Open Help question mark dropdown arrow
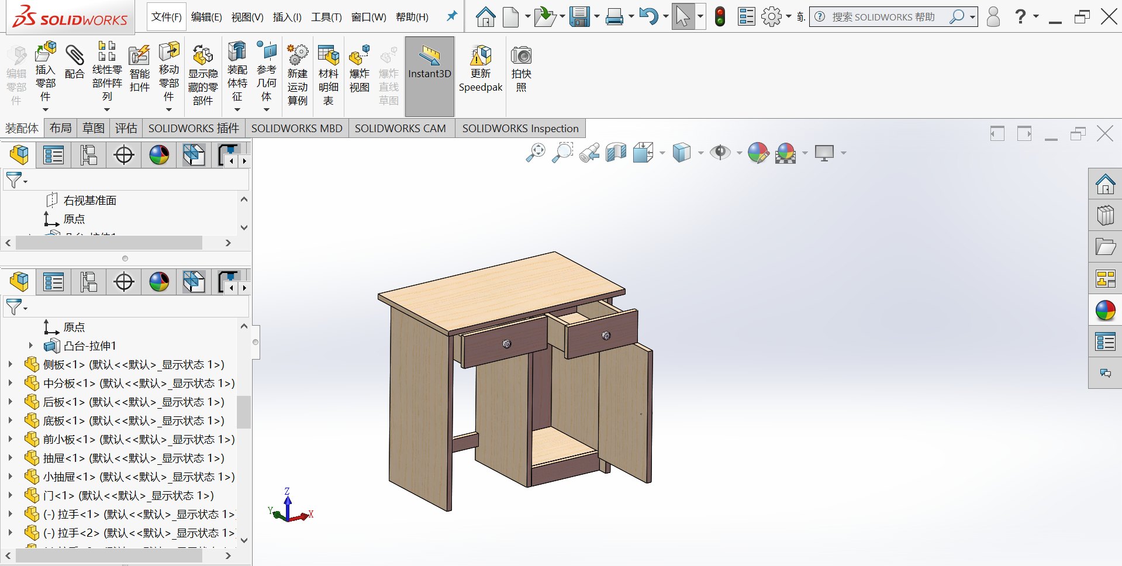The image size is (1122, 566). click(1036, 16)
